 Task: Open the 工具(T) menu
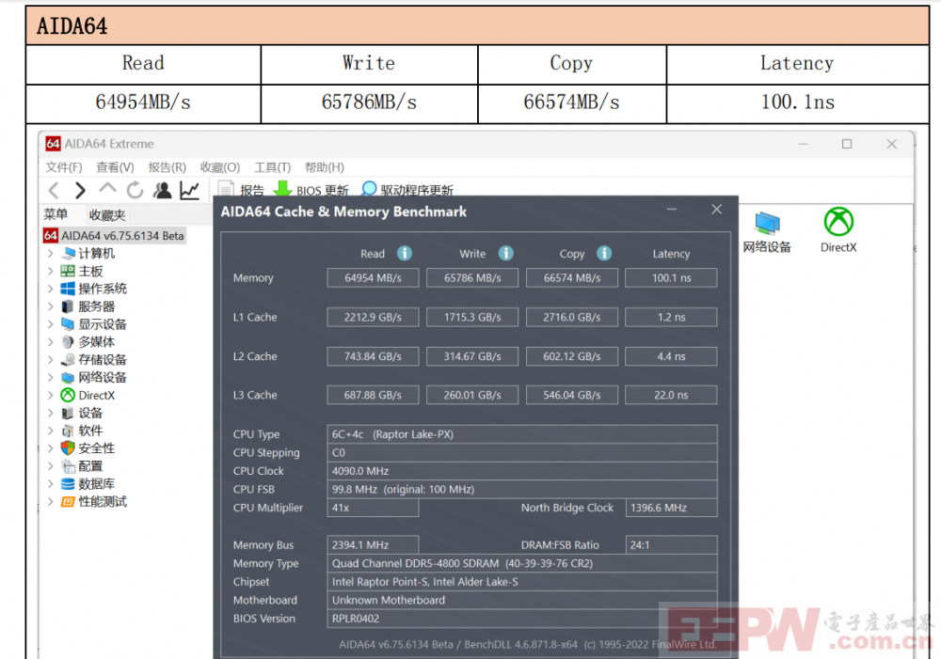[x=272, y=167]
